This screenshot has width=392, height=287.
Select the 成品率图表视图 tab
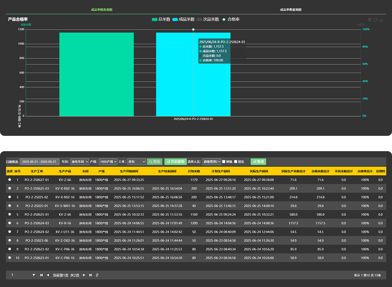pyautogui.click(x=101, y=10)
